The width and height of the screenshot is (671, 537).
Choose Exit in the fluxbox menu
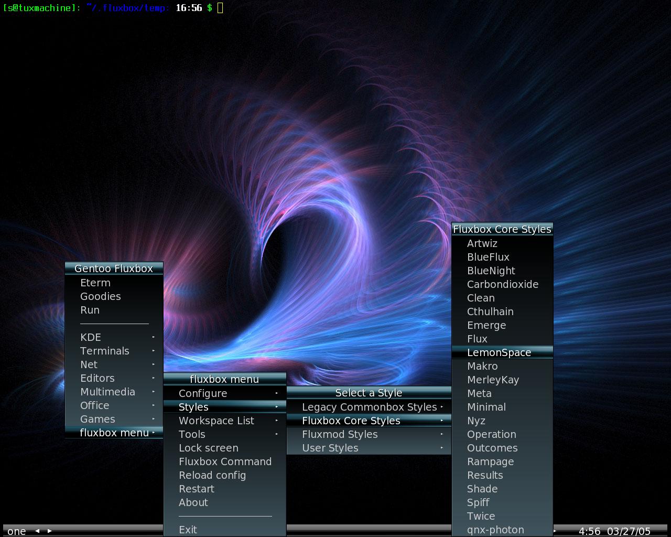click(x=225, y=530)
